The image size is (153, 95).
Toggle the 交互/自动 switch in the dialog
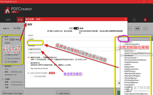[76, 28]
